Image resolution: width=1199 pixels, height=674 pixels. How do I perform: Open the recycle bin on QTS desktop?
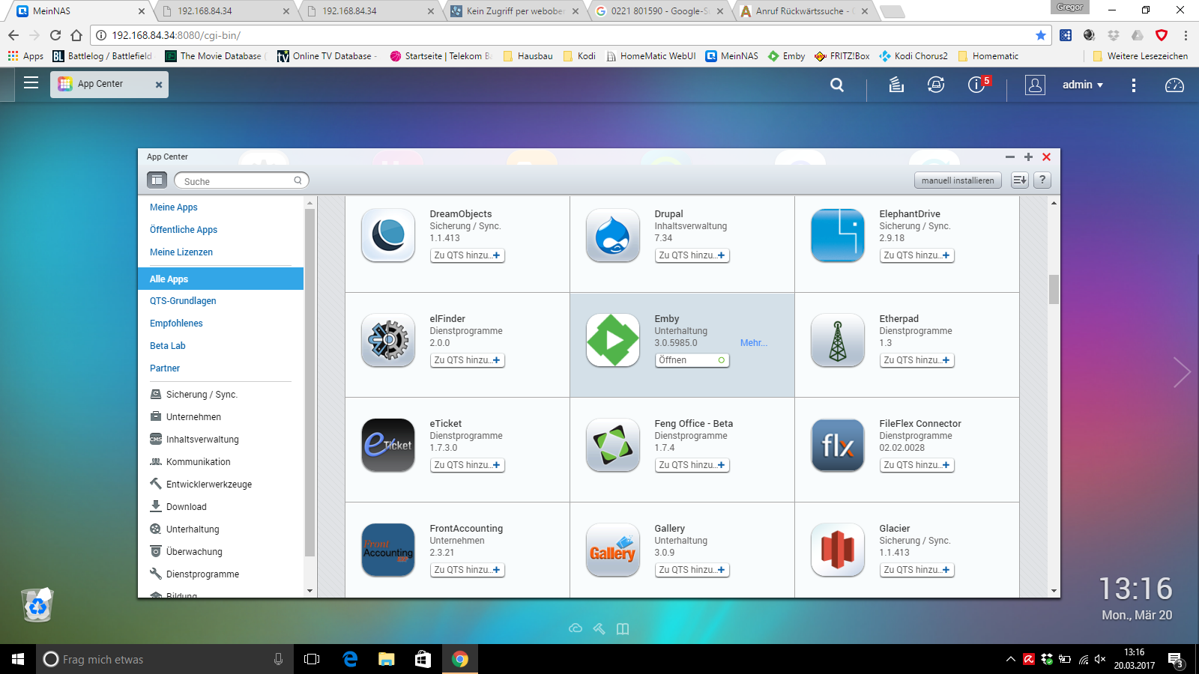coord(37,605)
